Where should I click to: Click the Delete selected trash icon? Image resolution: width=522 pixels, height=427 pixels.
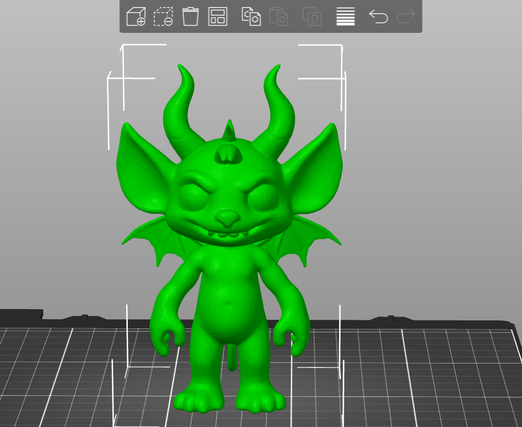[190, 16]
